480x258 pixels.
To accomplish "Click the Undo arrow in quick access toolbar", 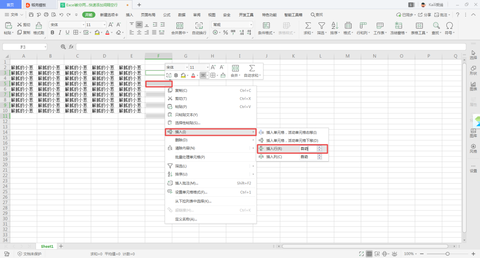I will pos(61,15).
